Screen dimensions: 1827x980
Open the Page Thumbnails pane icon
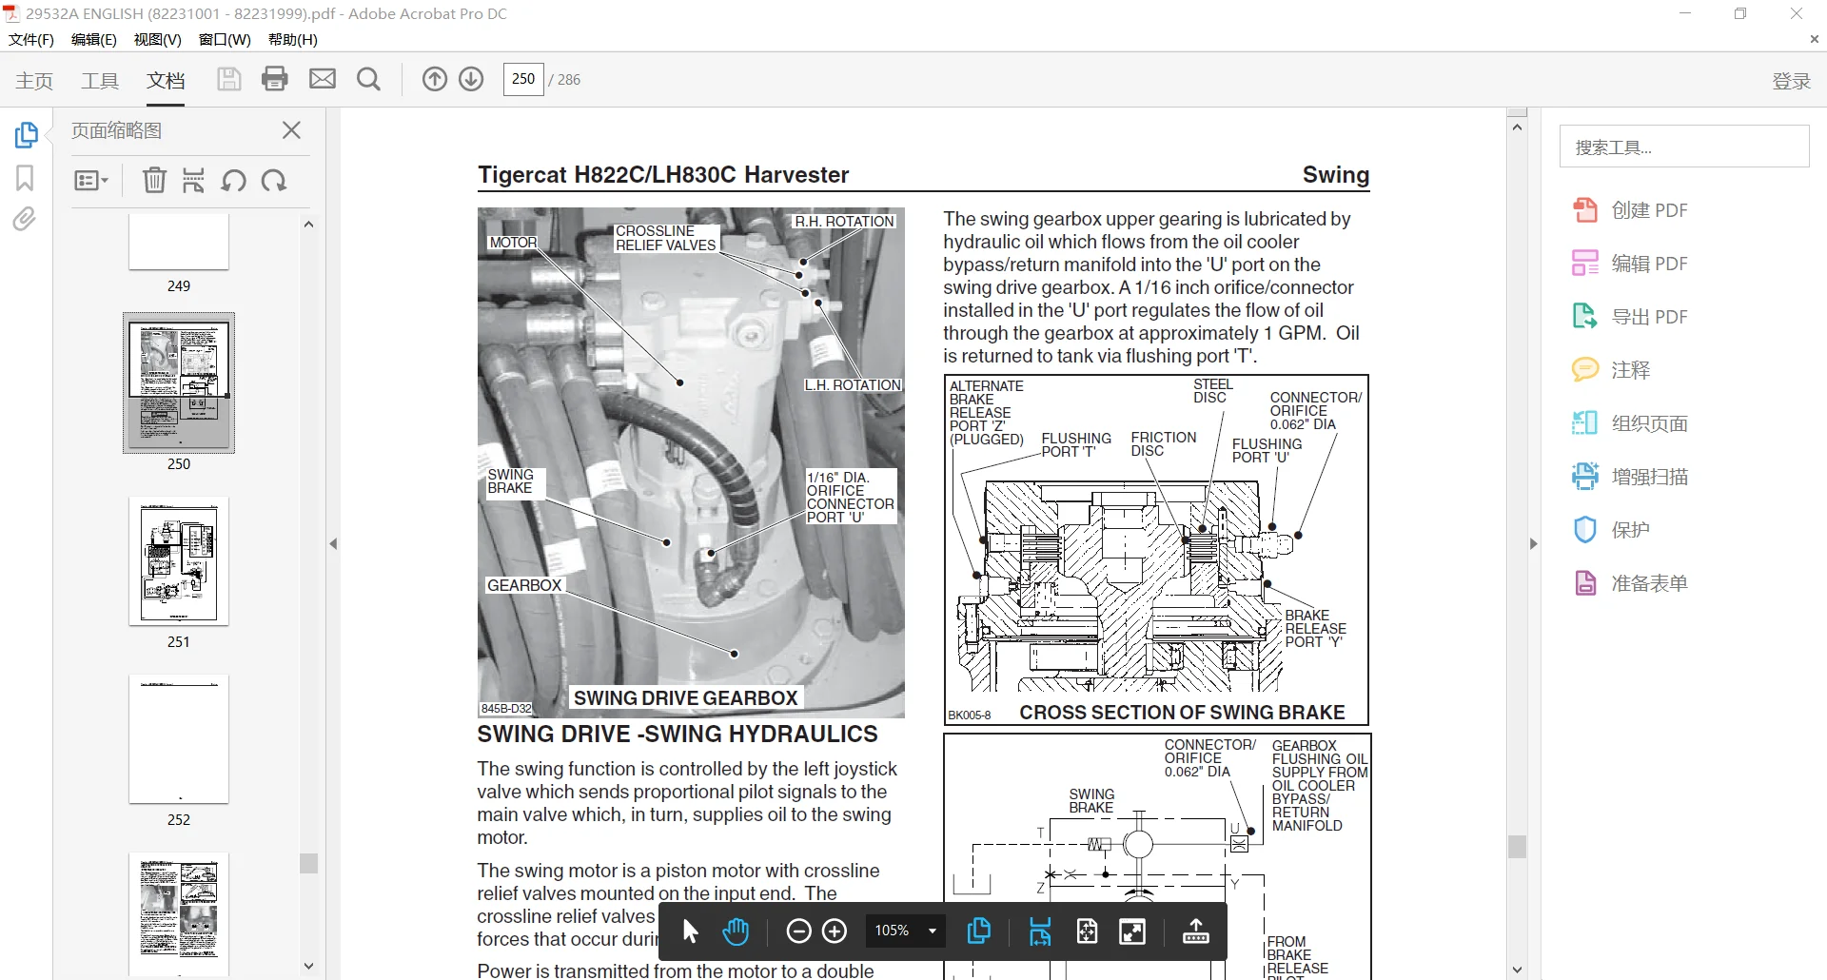click(x=26, y=135)
